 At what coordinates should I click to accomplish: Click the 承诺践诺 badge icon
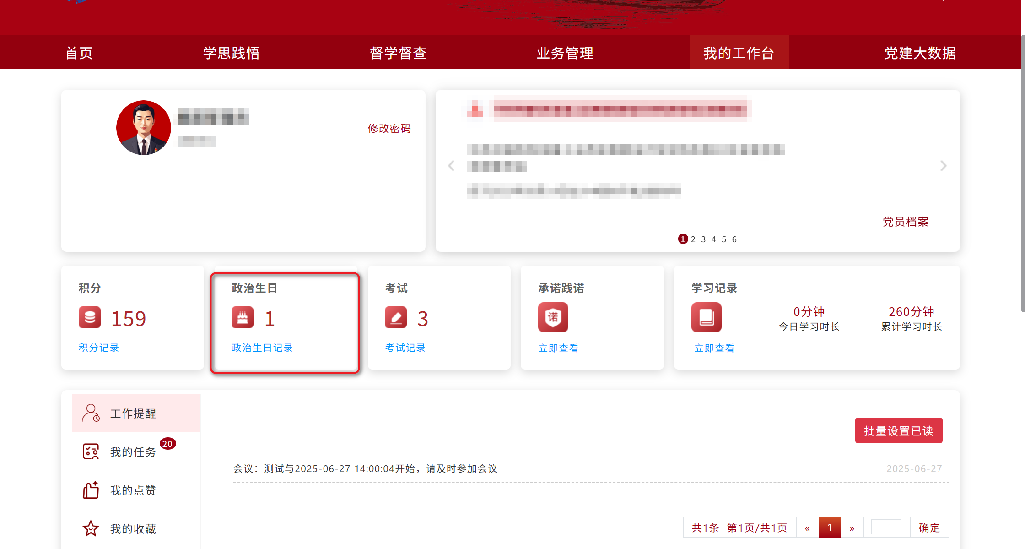pos(553,317)
